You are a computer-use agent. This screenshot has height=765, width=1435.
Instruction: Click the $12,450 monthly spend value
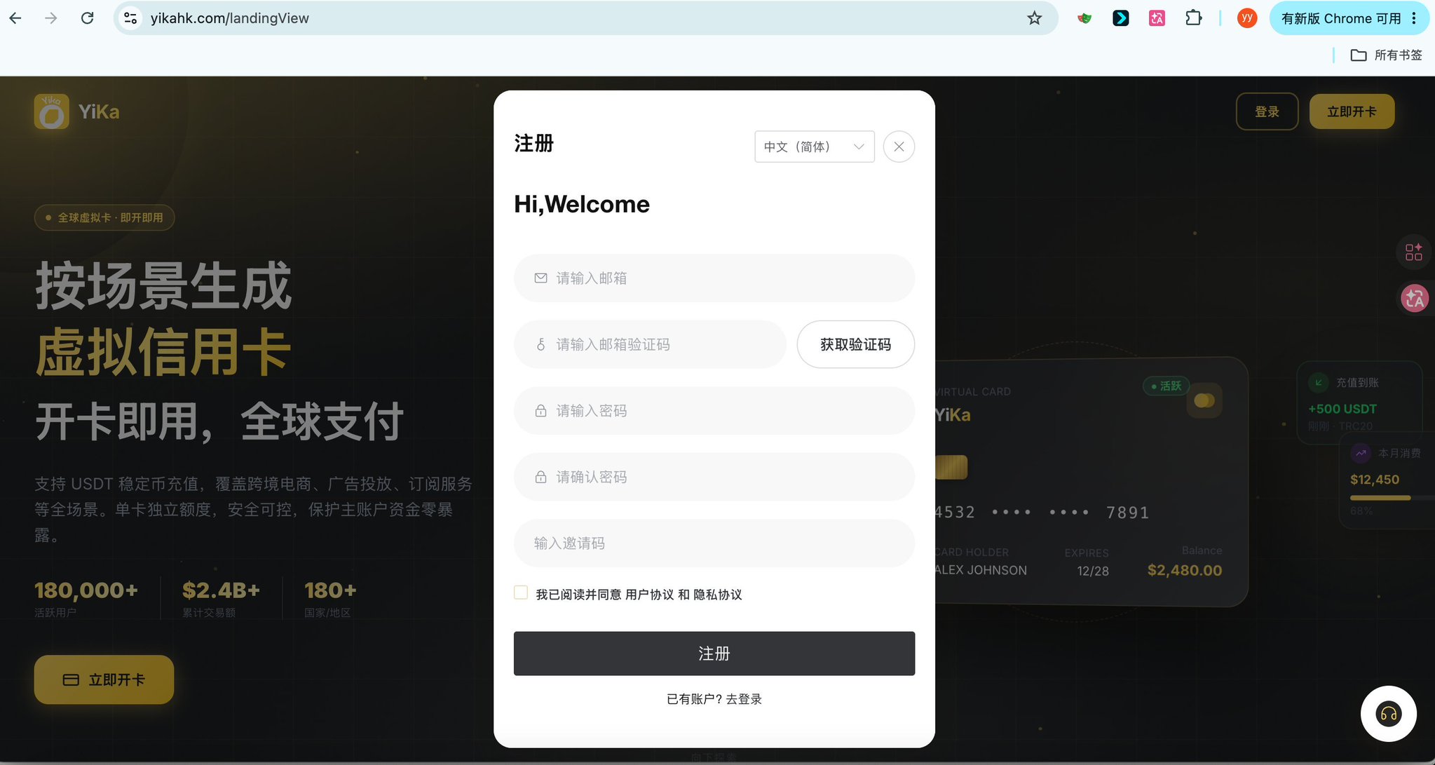pyautogui.click(x=1374, y=480)
